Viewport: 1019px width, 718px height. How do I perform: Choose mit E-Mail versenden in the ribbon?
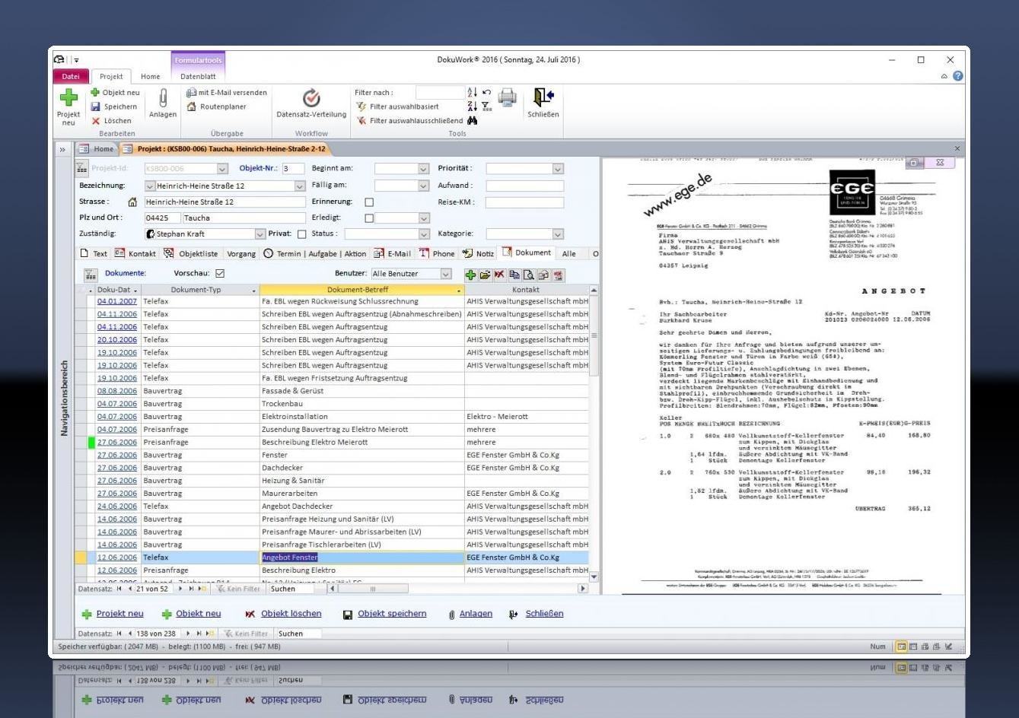click(227, 93)
